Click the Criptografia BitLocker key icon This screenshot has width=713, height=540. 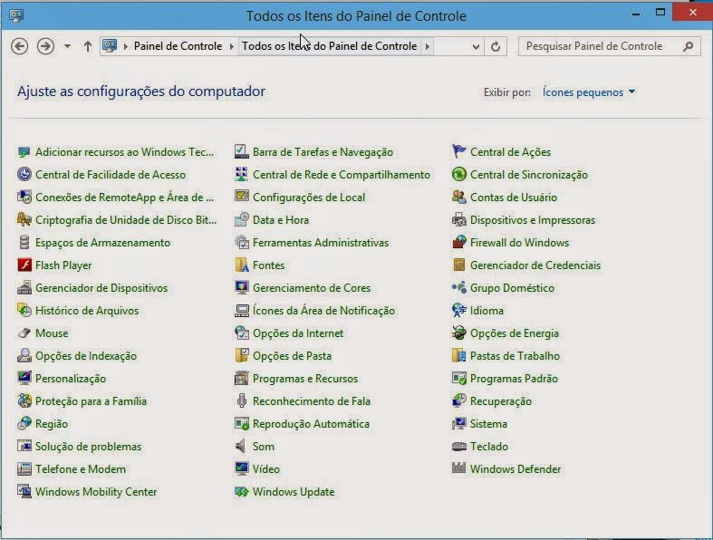(24, 220)
